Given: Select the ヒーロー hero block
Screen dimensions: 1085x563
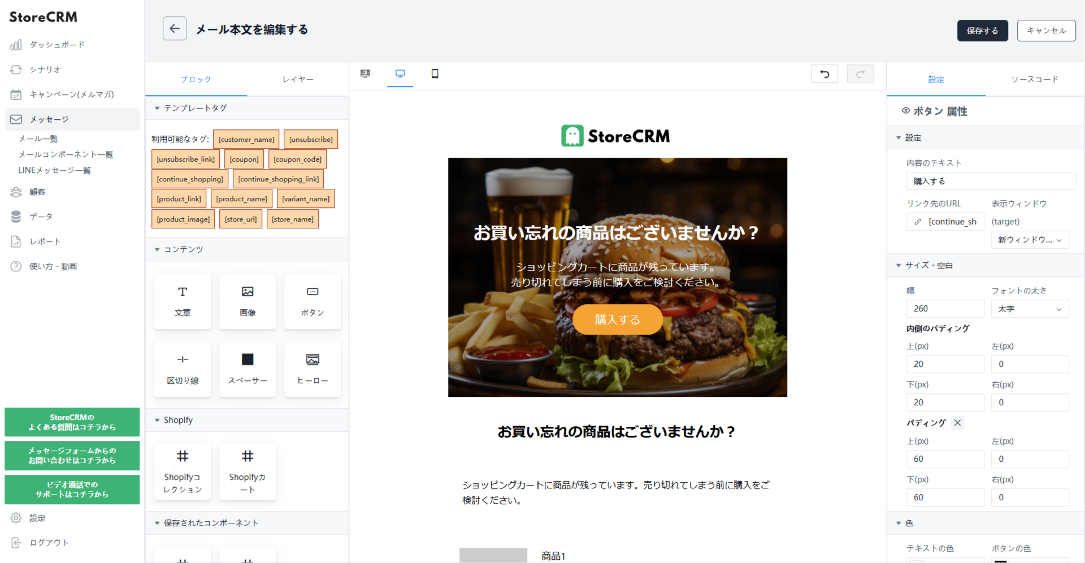Looking at the screenshot, I should tap(313, 369).
